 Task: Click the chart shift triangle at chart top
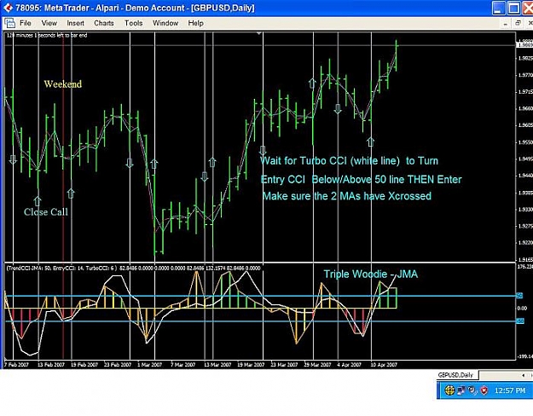(259, 33)
